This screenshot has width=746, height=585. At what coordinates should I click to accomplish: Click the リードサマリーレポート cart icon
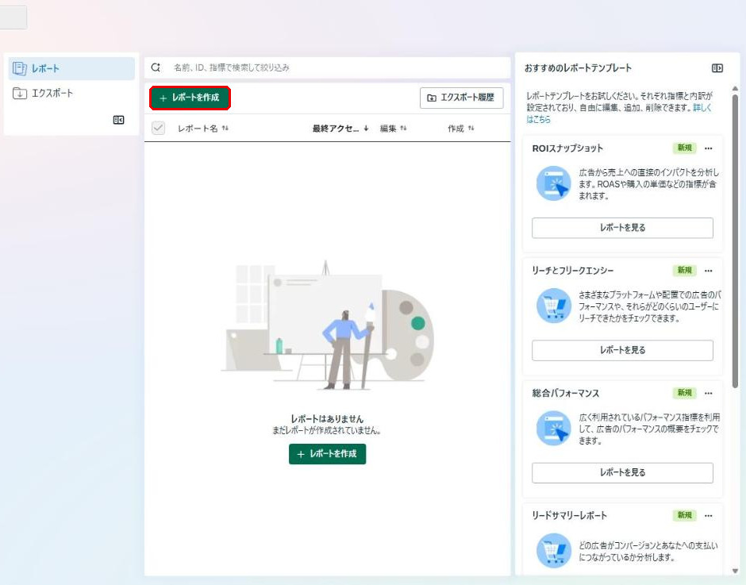[x=553, y=550]
